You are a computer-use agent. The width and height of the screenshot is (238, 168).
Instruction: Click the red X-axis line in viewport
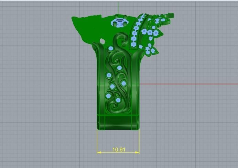(189, 84)
